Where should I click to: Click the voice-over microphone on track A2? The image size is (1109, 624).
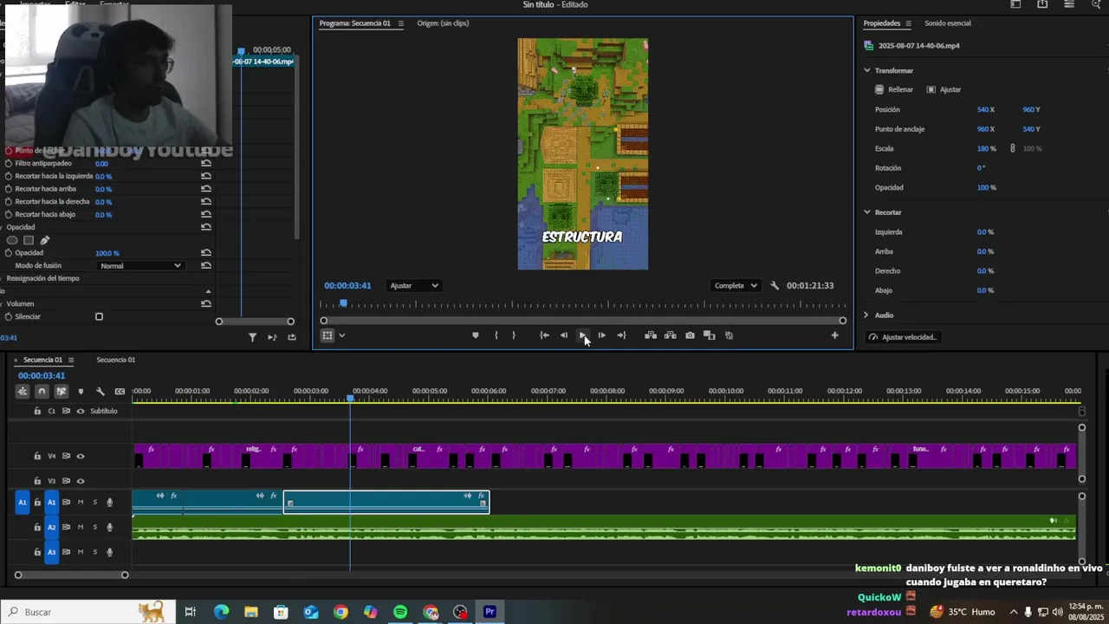[109, 527]
